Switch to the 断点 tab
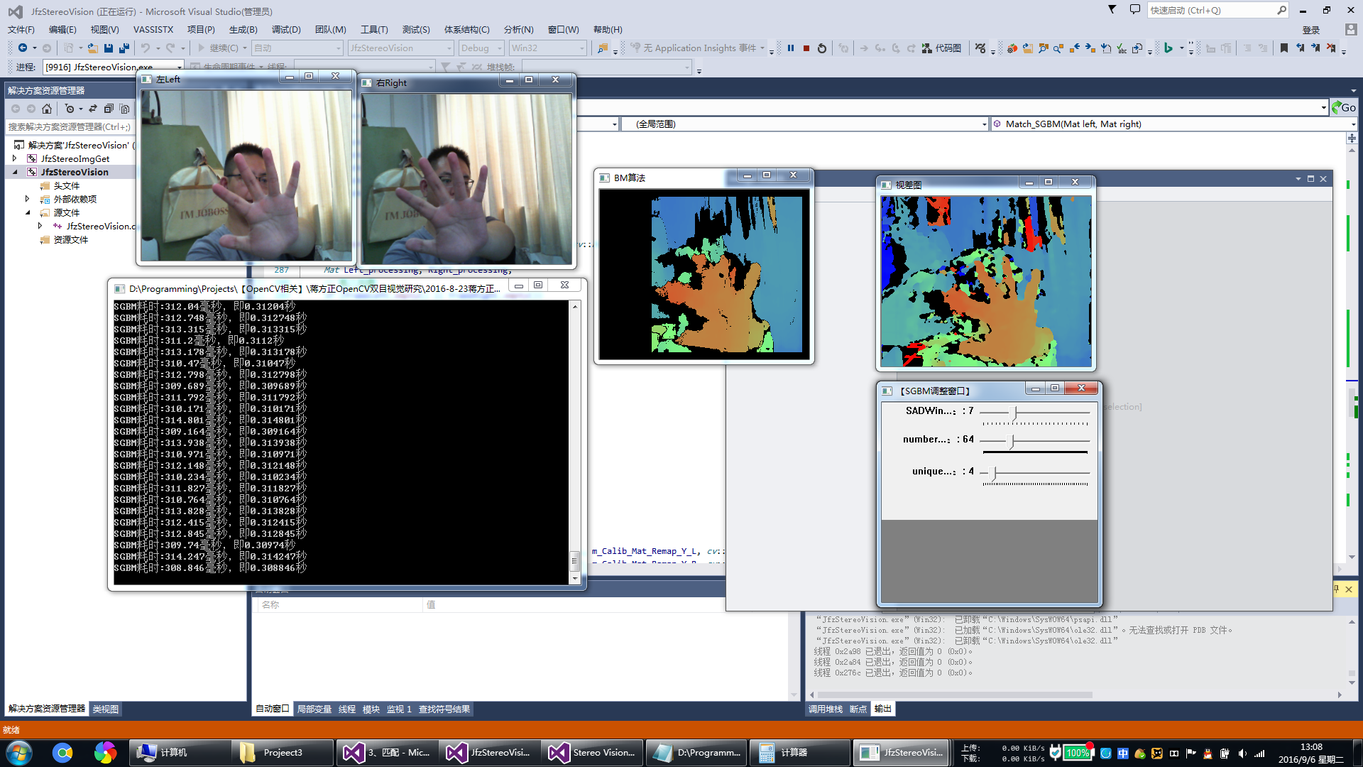The height and width of the screenshot is (767, 1363). (858, 709)
